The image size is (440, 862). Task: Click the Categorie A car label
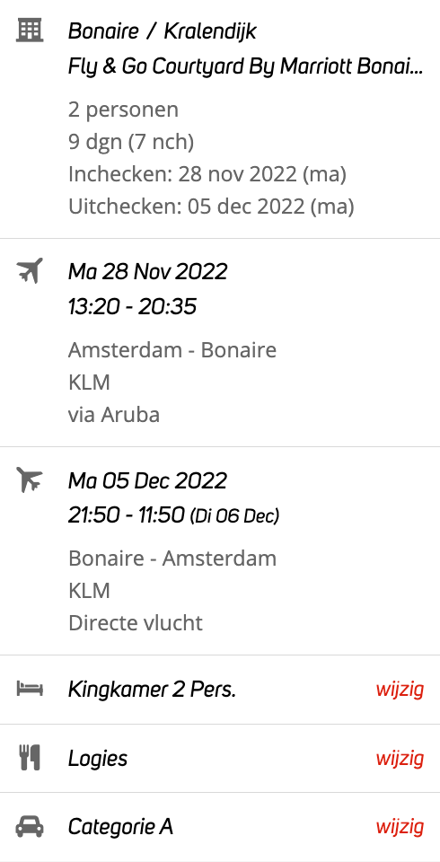[x=120, y=826]
